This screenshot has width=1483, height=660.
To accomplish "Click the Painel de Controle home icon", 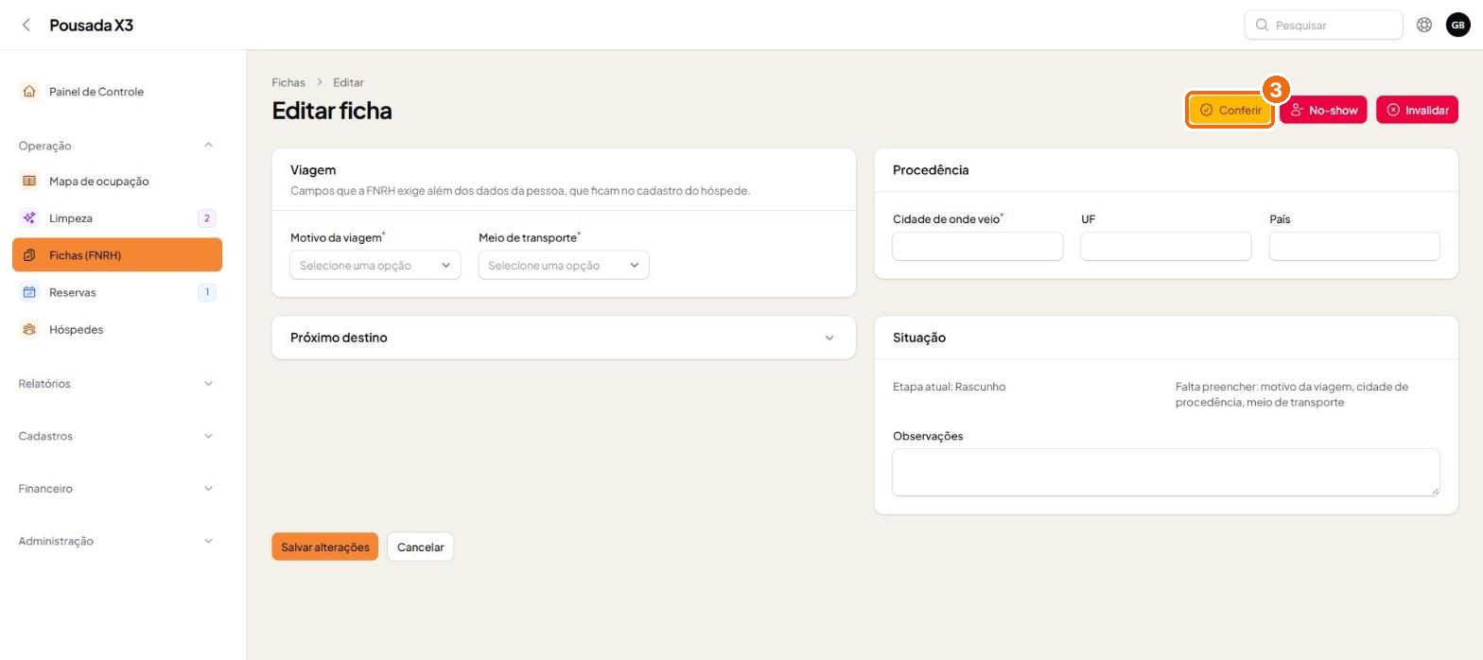I will pyautogui.click(x=29, y=92).
